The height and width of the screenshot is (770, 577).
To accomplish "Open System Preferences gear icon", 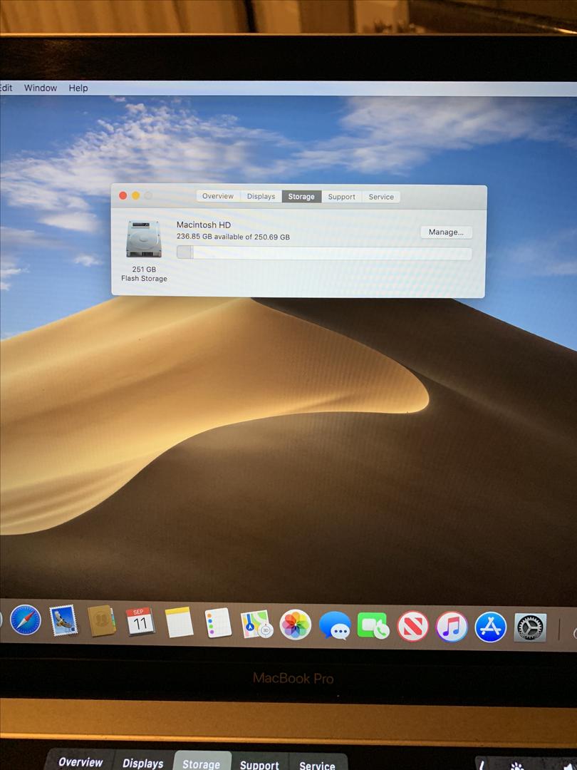I will pos(530,627).
